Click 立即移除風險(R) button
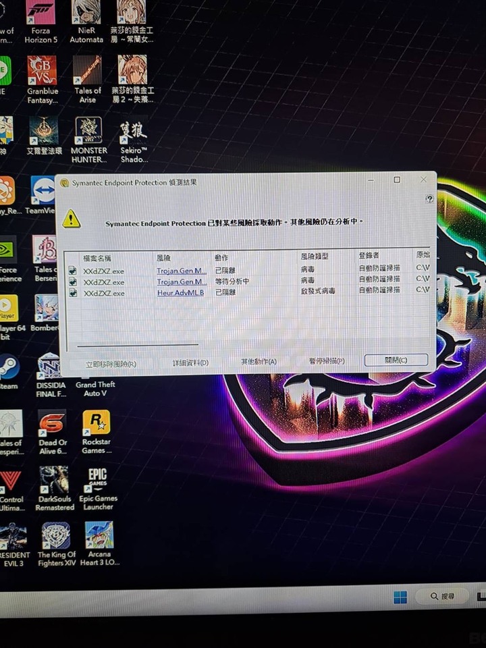Screen dimensions: 486x648 [111, 364]
